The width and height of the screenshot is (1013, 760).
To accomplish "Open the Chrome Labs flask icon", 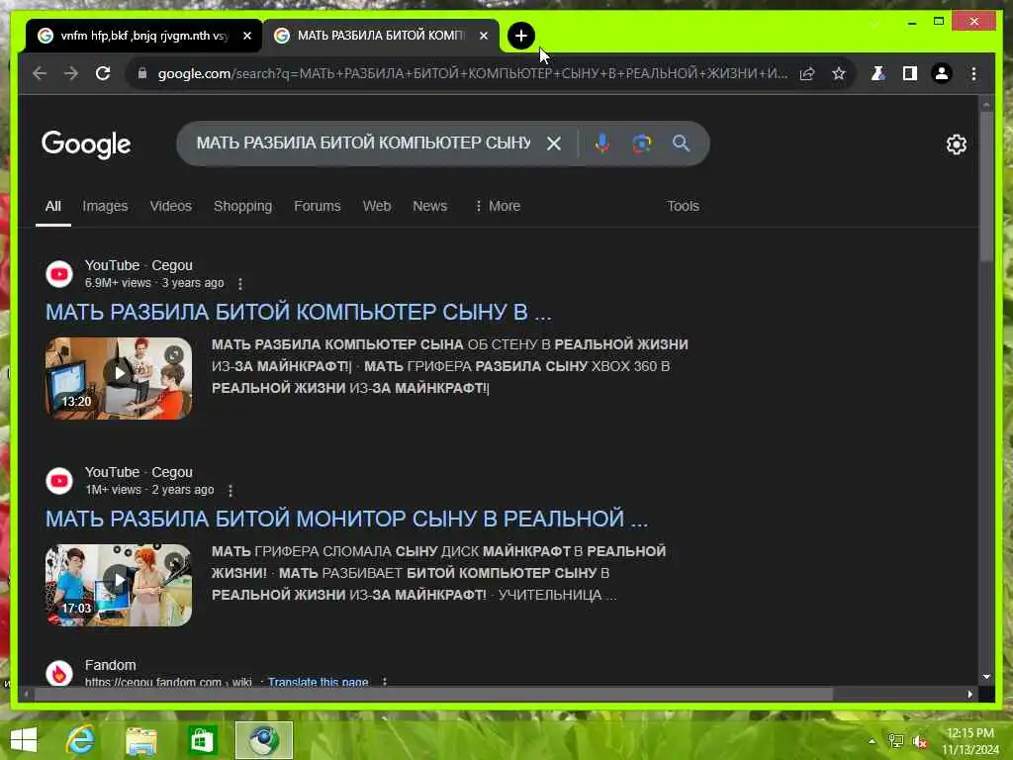I will (877, 73).
